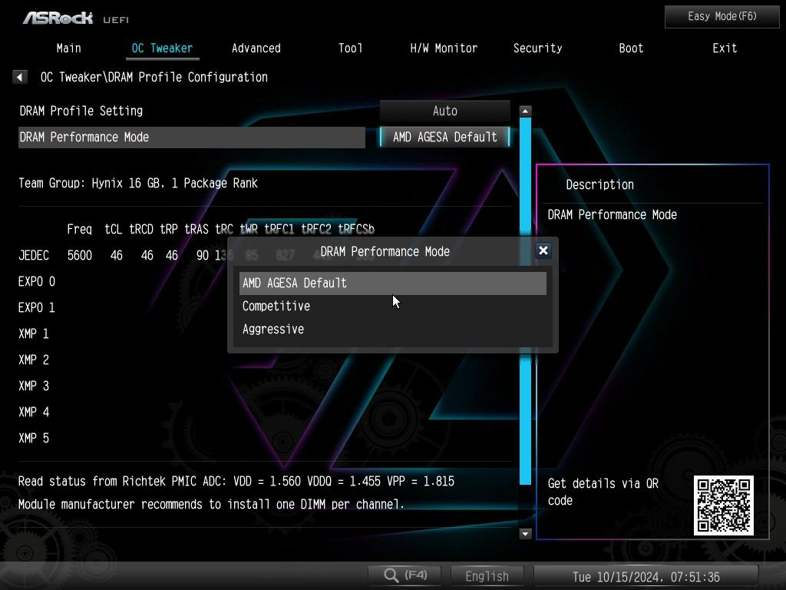This screenshot has width=786, height=590.
Task: Switch to Easy Mode (F6)
Action: (x=722, y=17)
